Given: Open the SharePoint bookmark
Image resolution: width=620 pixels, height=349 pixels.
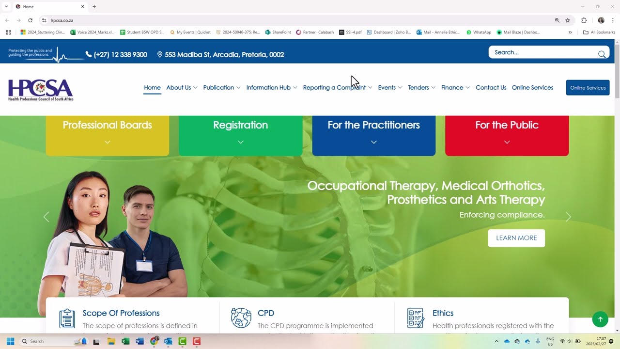Looking at the screenshot, I should point(278,32).
